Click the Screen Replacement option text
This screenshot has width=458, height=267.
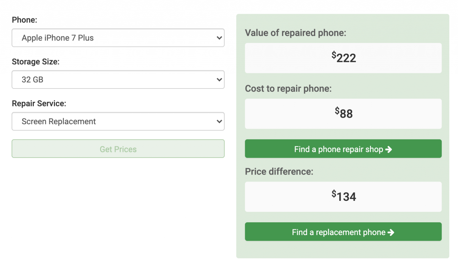tap(59, 122)
